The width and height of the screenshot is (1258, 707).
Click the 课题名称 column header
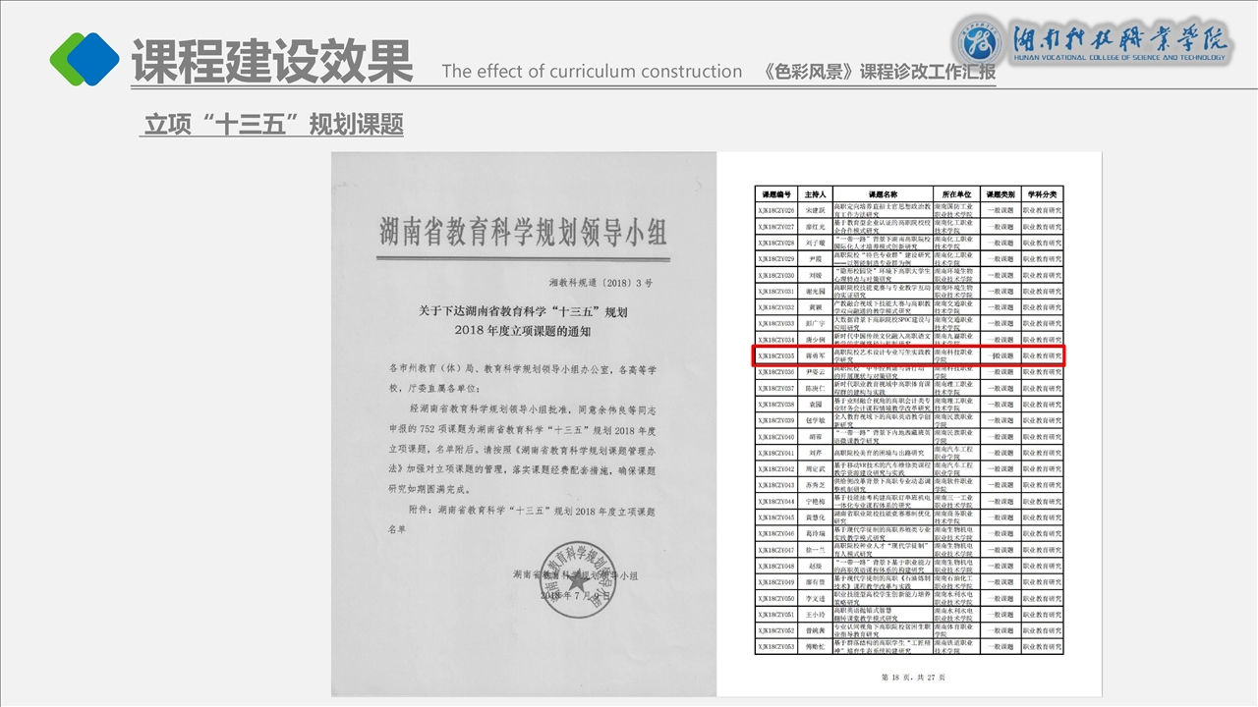[x=882, y=194]
